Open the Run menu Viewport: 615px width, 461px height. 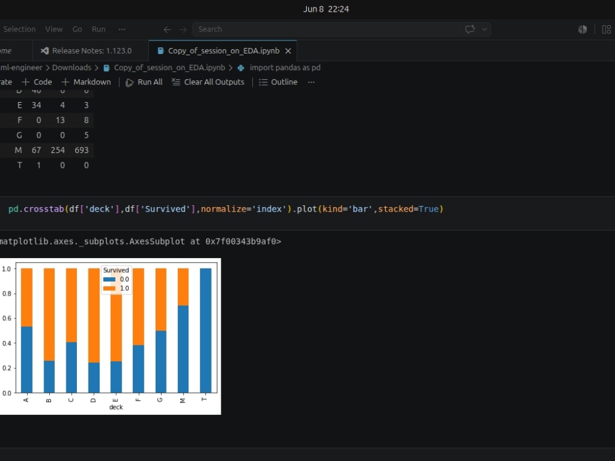(x=98, y=30)
